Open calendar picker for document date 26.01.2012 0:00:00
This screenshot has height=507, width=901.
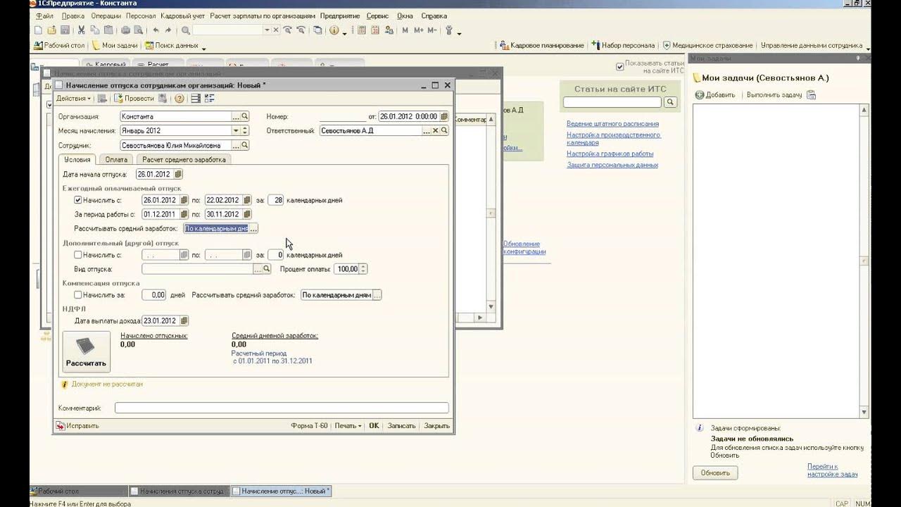point(444,116)
